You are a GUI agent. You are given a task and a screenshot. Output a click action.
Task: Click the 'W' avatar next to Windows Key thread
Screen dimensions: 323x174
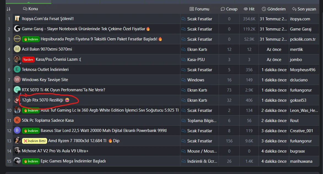[17, 79]
